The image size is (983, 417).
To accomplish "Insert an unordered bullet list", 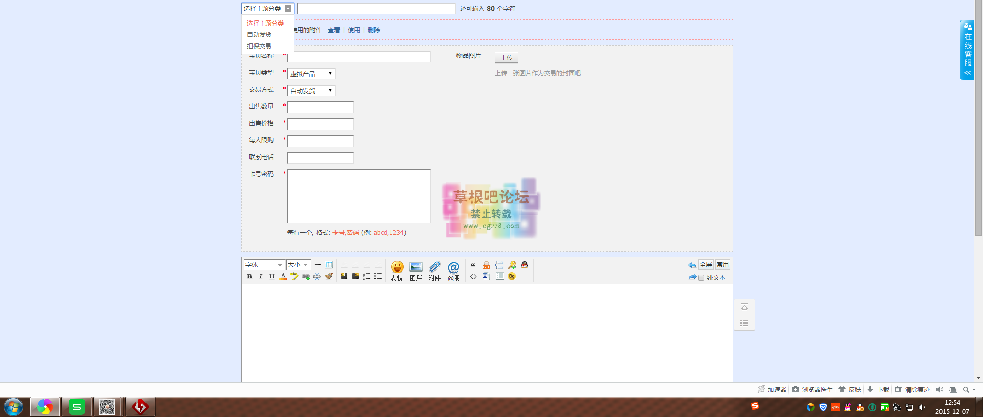I will [378, 277].
